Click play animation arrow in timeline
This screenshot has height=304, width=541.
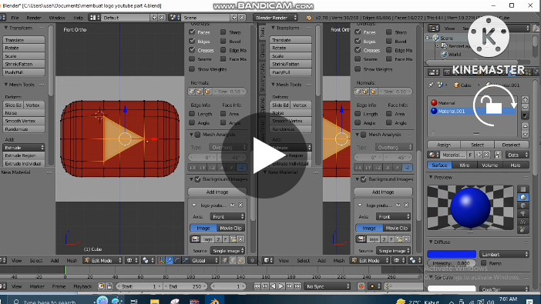(281, 286)
